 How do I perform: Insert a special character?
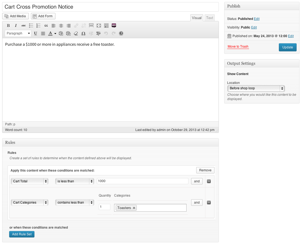coord(83,33)
